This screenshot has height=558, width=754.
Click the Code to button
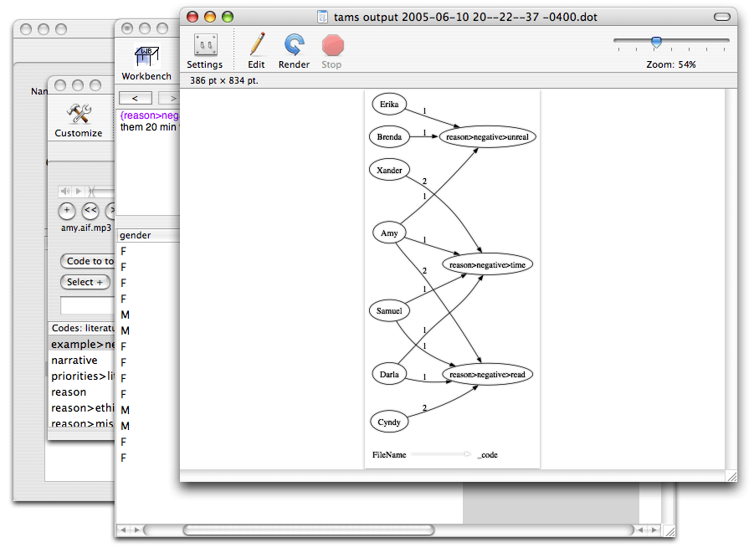tap(88, 261)
